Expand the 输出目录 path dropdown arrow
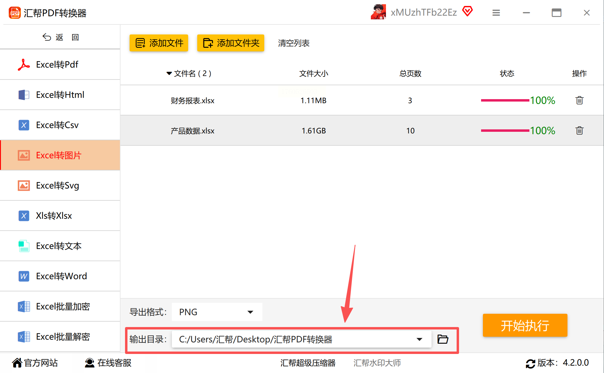Viewport: 604px width, 373px height. [419, 339]
